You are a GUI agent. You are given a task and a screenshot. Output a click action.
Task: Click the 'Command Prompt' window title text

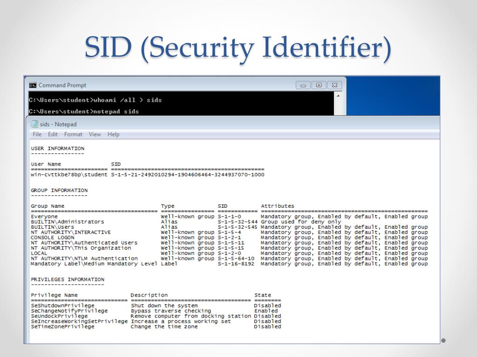[x=62, y=86]
